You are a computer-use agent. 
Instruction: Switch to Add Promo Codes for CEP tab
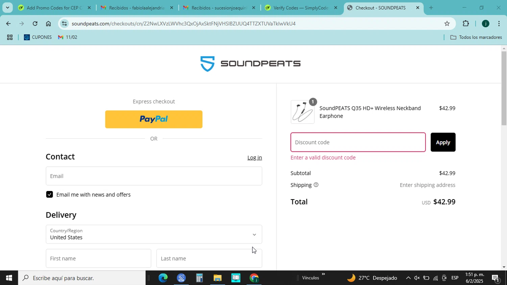54,7
